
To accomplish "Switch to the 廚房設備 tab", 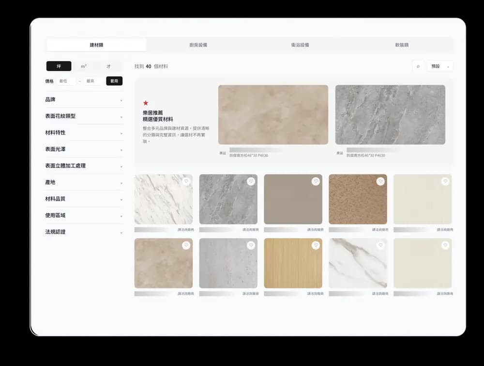I will click(x=198, y=45).
